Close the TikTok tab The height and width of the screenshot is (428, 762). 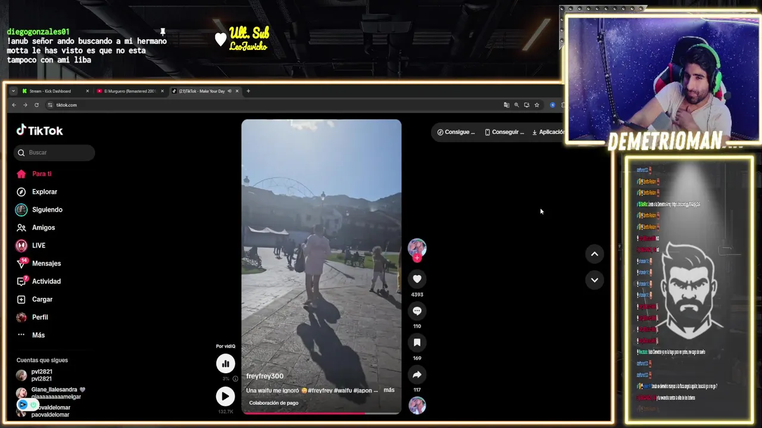coord(237,91)
